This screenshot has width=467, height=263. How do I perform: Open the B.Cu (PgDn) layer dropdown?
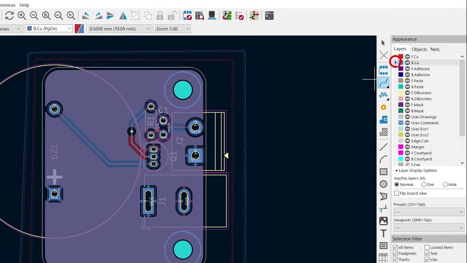(49, 28)
